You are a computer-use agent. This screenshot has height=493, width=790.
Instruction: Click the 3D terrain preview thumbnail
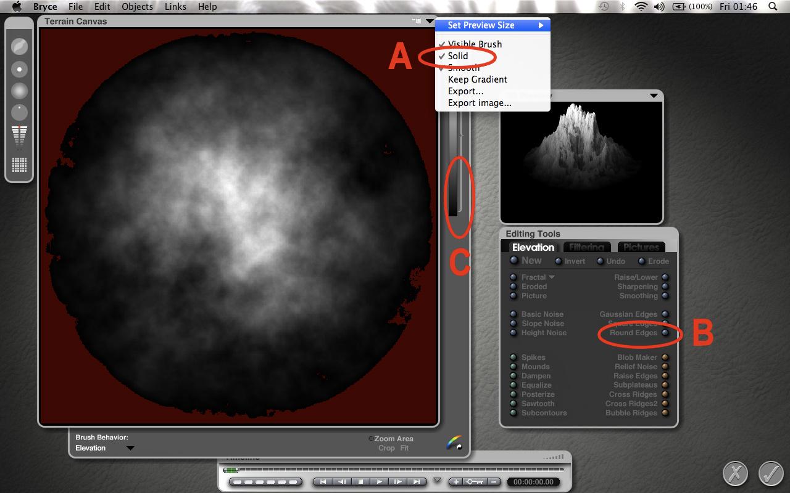[x=581, y=161]
